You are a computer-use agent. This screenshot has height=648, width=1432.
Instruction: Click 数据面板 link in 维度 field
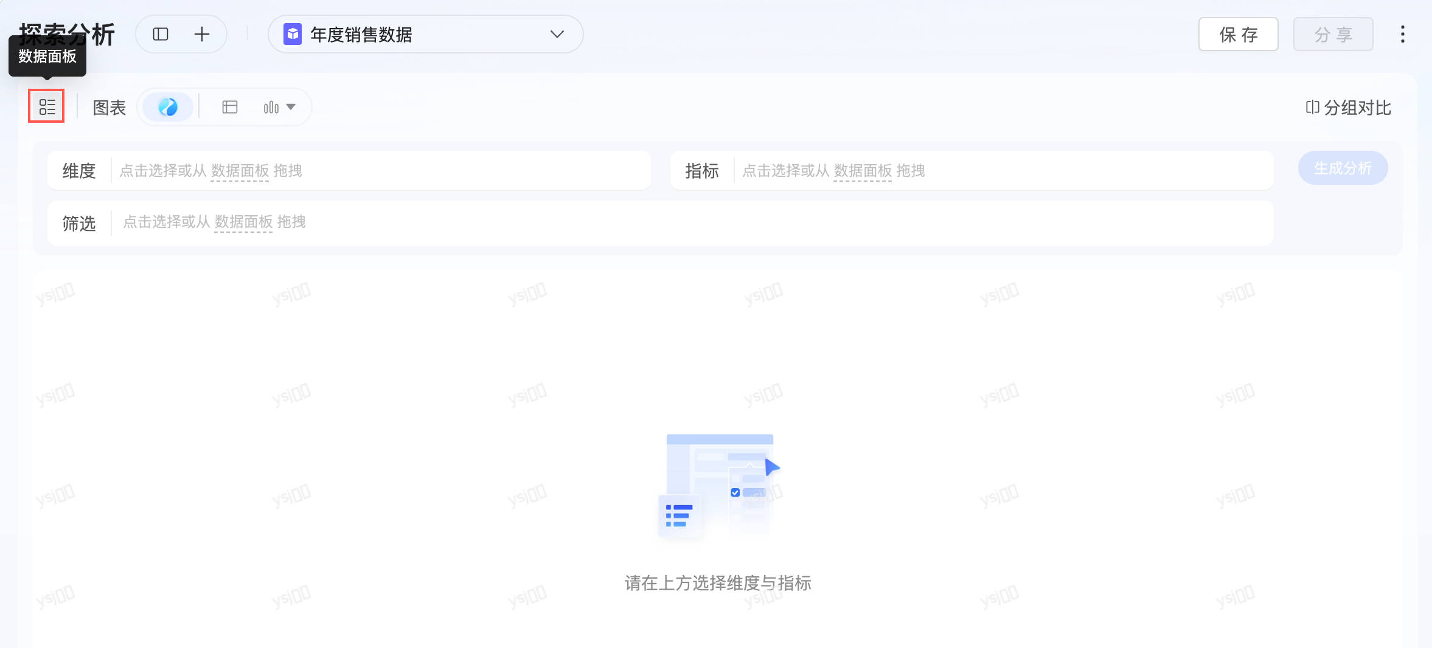click(x=240, y=171)
